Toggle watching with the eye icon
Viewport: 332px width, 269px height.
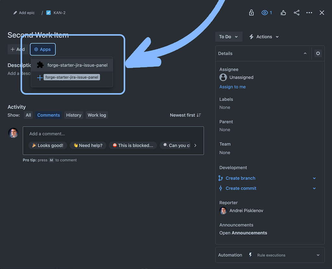pos(264,13)
